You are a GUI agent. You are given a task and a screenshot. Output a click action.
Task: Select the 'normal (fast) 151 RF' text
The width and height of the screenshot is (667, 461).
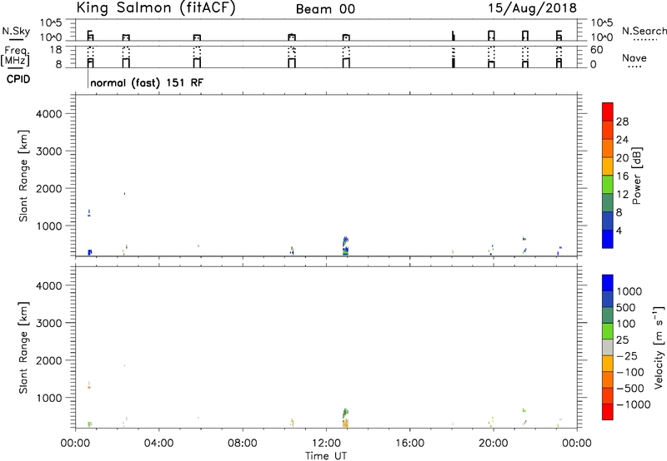pos(147,82)
